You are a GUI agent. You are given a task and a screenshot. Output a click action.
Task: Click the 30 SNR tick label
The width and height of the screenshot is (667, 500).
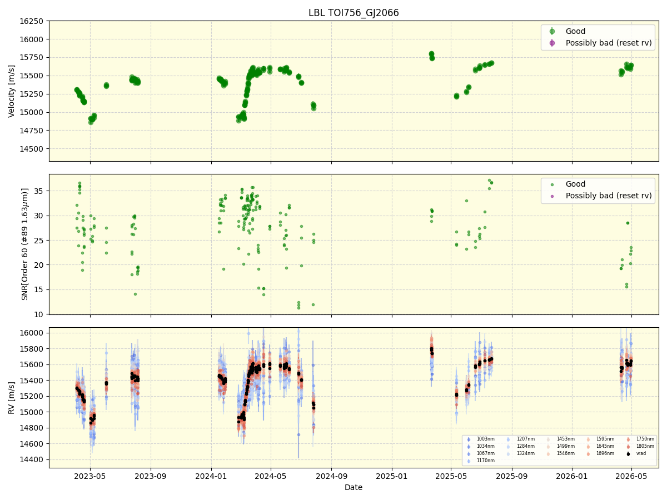point(39,216)
